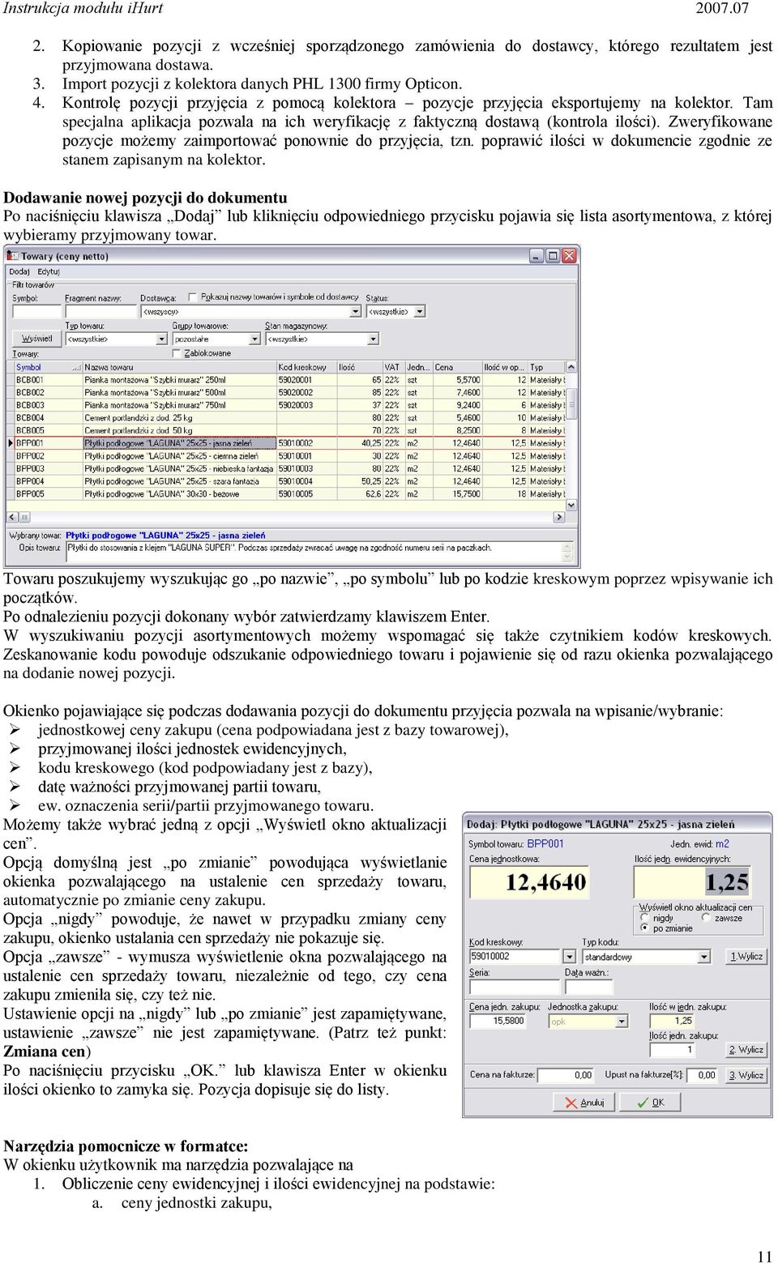Click the 1.Wylicz button
The height and width of the screenshot is (1263, 778).
[x=746, y=957]
